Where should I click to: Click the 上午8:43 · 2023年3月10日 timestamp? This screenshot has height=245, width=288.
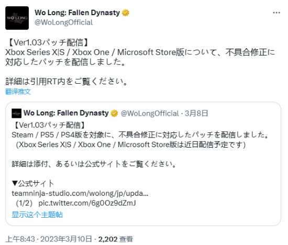49,239
